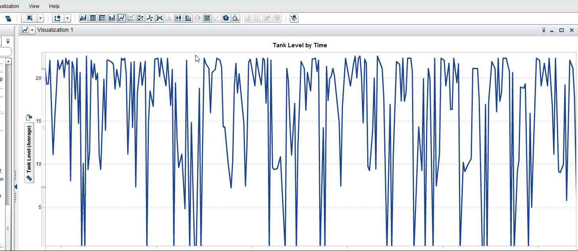Select the bubble plot icon

(x=140, y=18)
